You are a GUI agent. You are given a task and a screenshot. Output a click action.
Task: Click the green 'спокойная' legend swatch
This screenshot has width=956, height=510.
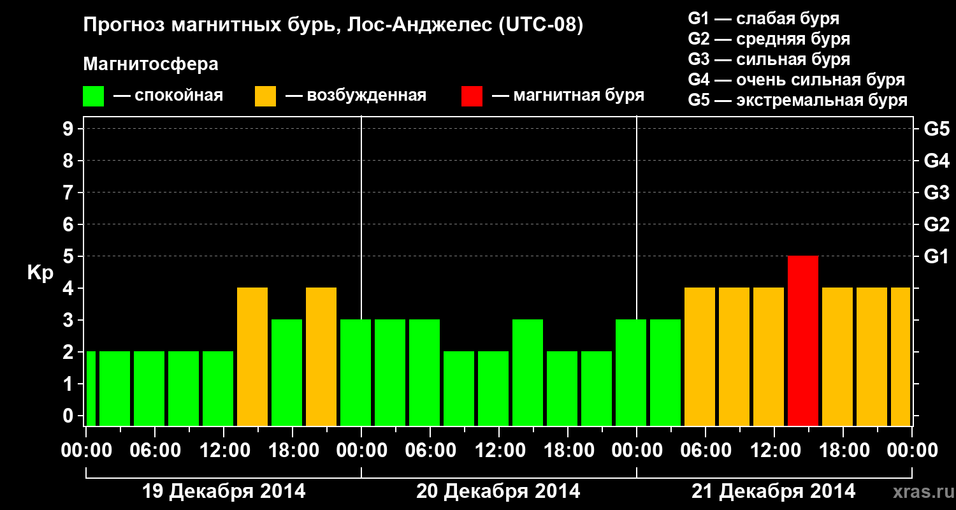tap(93, 96)
